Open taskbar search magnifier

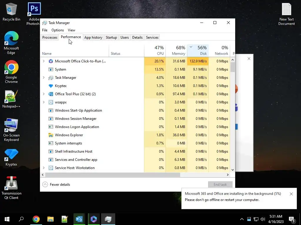tap(21, 219)
